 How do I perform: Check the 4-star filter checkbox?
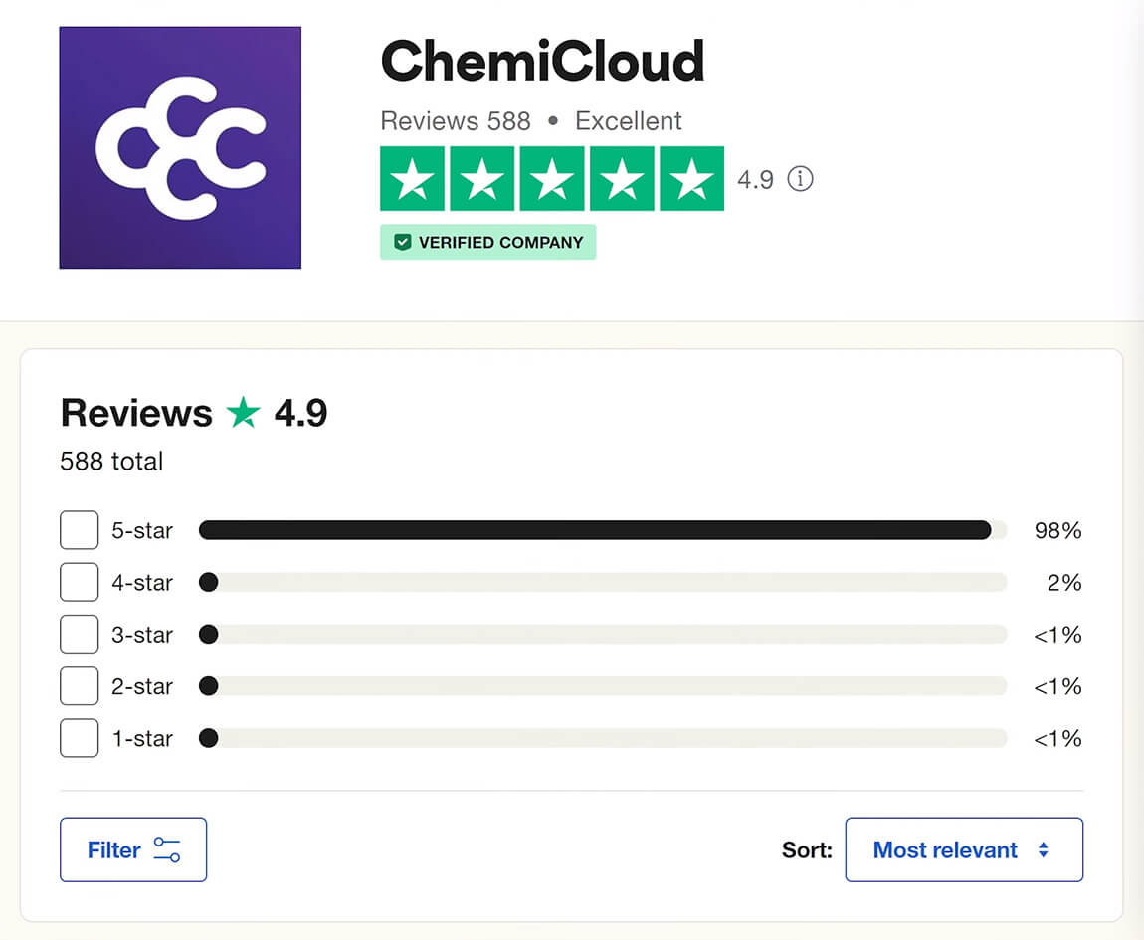tap(79, 582)
